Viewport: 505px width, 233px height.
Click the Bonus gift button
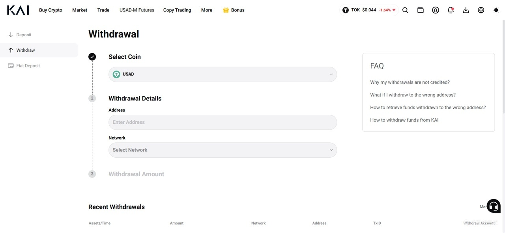tap(234, 10)
